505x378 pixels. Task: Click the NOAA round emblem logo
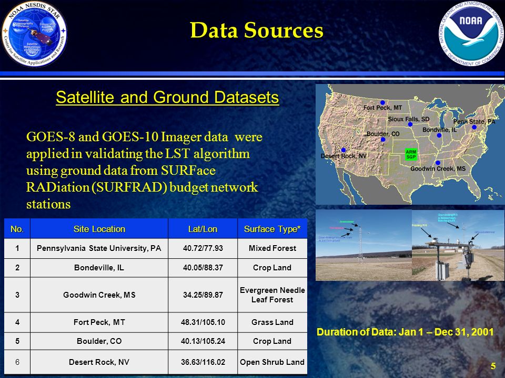[x=471, y=34]
